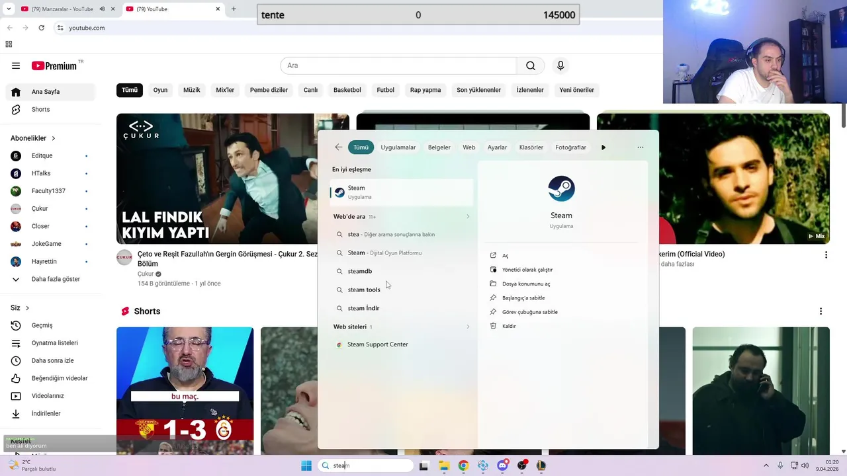Select the Belgeler search filter
This screenshot has width=847, height=476.
coord(439,147)
